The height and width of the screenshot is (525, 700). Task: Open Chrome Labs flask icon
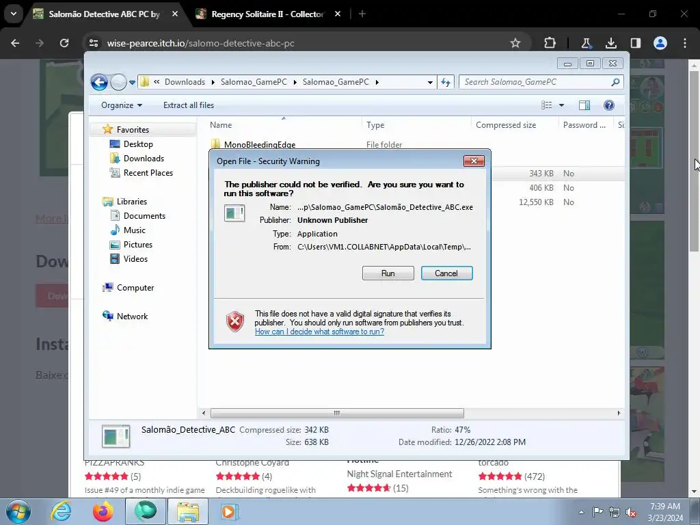point(586,43)
